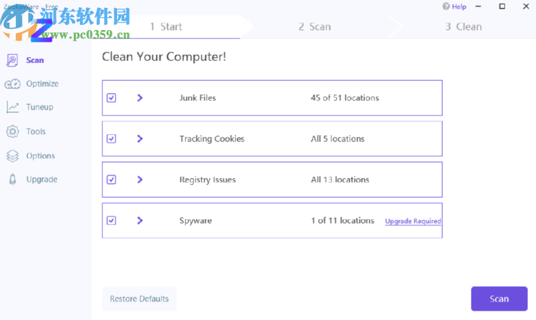Click the Tools gear icon
The height and width of the screenshot is (320, 536).
[13, 131]
